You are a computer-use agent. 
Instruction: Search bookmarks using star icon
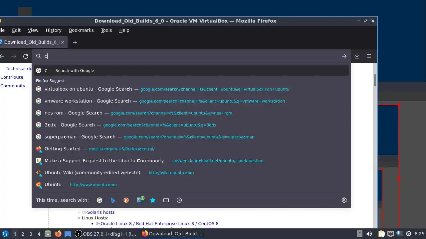(x=153, y=200)
